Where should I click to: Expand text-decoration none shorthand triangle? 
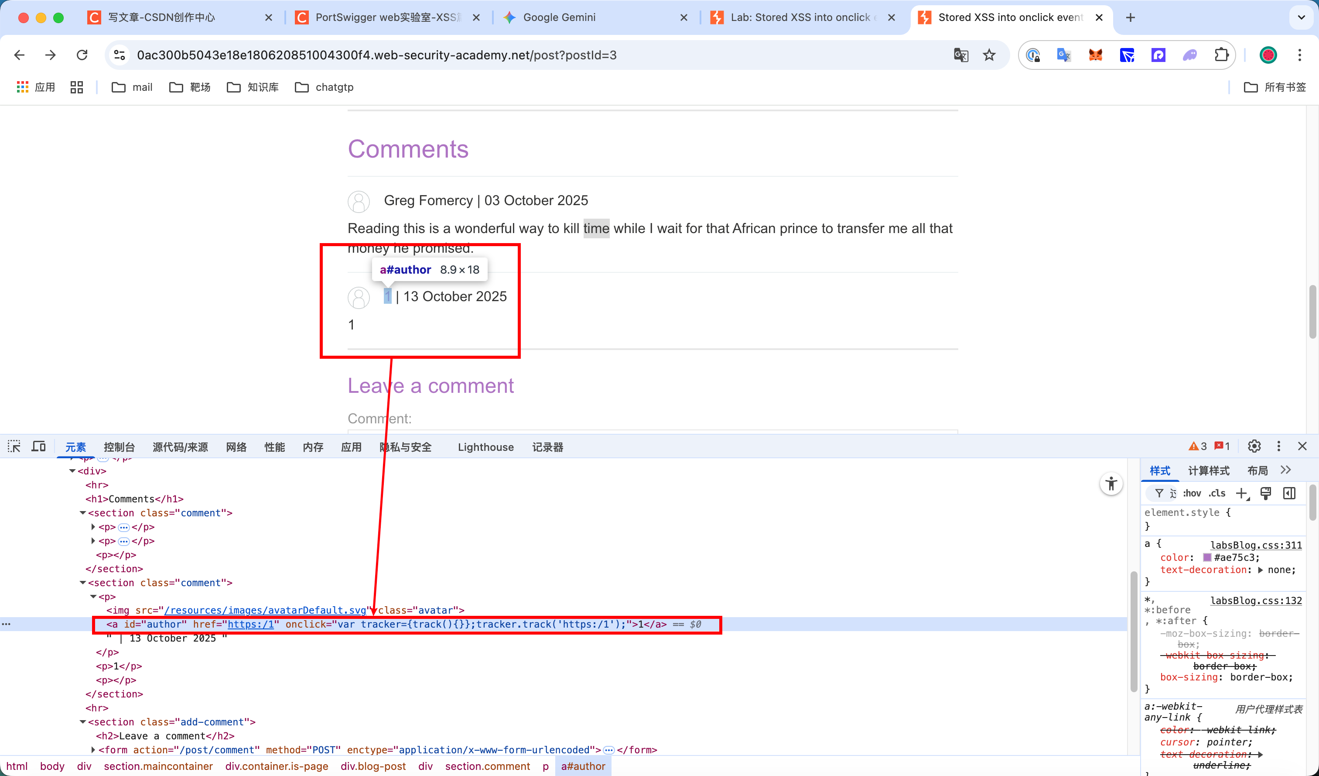click(1261, 570)
